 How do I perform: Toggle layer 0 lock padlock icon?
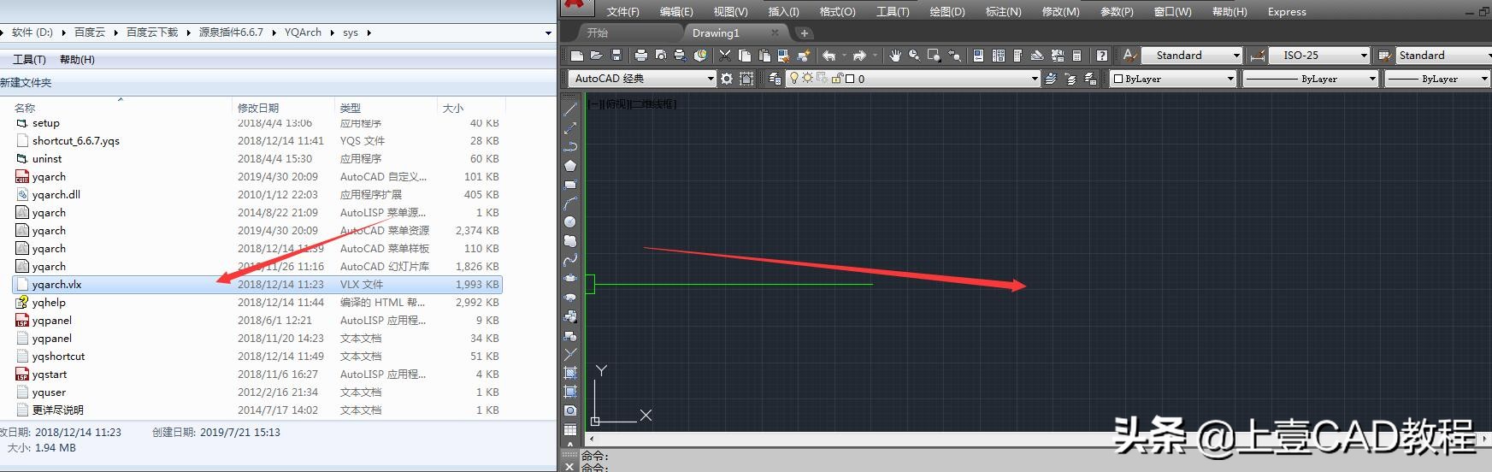[x=837, y=79]
